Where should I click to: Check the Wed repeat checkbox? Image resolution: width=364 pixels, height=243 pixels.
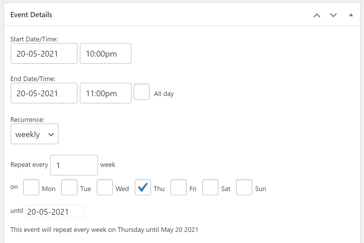tap(105, 187)
